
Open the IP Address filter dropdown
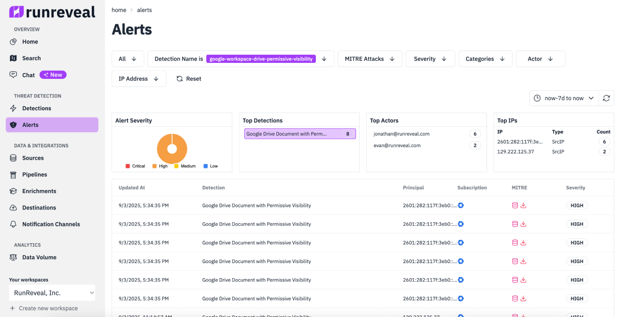pyautogui.click(x=139, y=79)
